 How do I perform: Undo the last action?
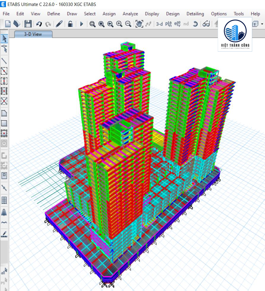[x=39, y=24]
